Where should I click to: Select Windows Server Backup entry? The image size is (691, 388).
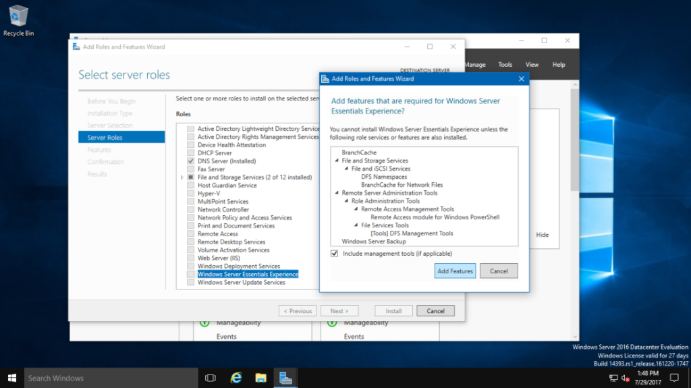(x=374, y=242)
